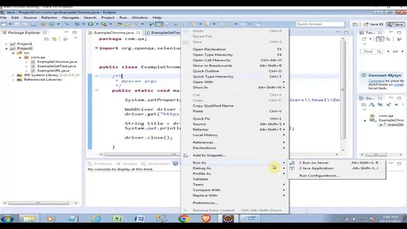The image size is (407, 229).
Task: Switch to the Problems tab
Action: pos(100,164)
